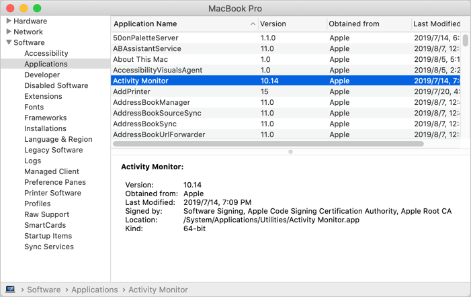Select Preference Panes category
The height and width of the screenshot is (297, 471).
(x=55, y=182)
